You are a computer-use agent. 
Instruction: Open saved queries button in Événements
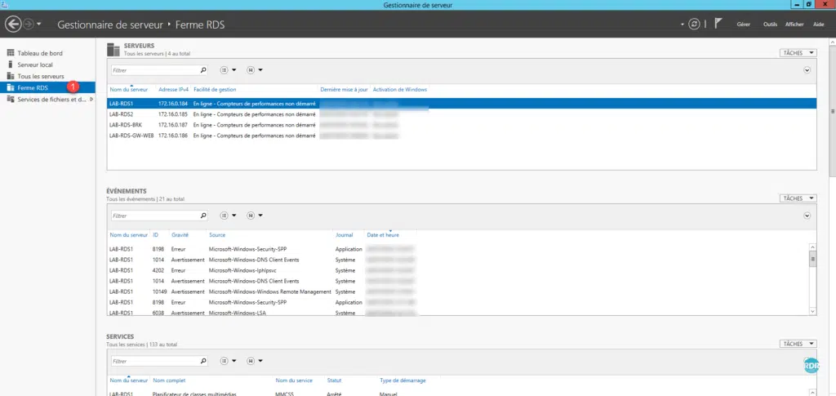point(255,216)
